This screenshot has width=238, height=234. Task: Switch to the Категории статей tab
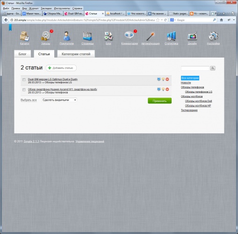pos(76,54)
